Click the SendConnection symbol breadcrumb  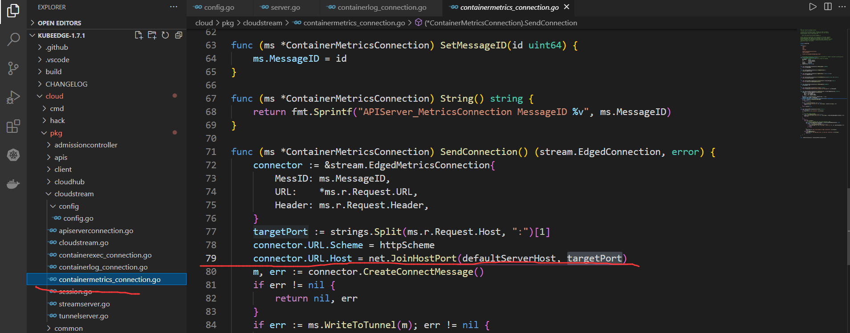pos(496,23)
